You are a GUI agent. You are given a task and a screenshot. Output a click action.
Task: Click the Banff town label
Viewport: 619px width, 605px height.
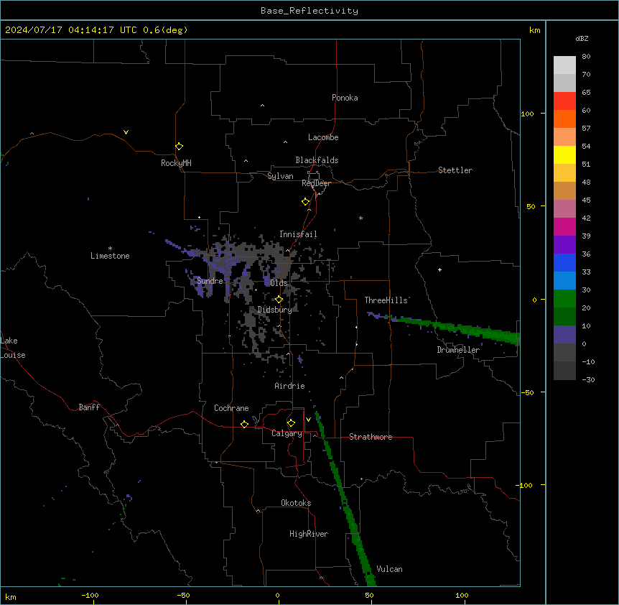(89, 407)
